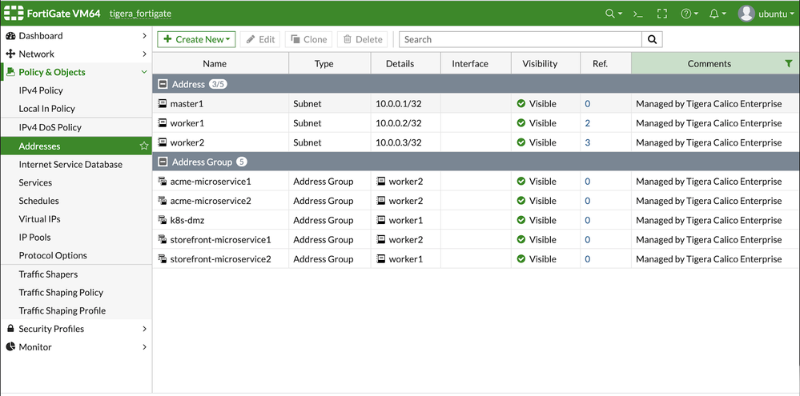The width and height of the screenshot is (800, 396).
Task: Open the help question mark menu
Action: [x=688, y=14]
